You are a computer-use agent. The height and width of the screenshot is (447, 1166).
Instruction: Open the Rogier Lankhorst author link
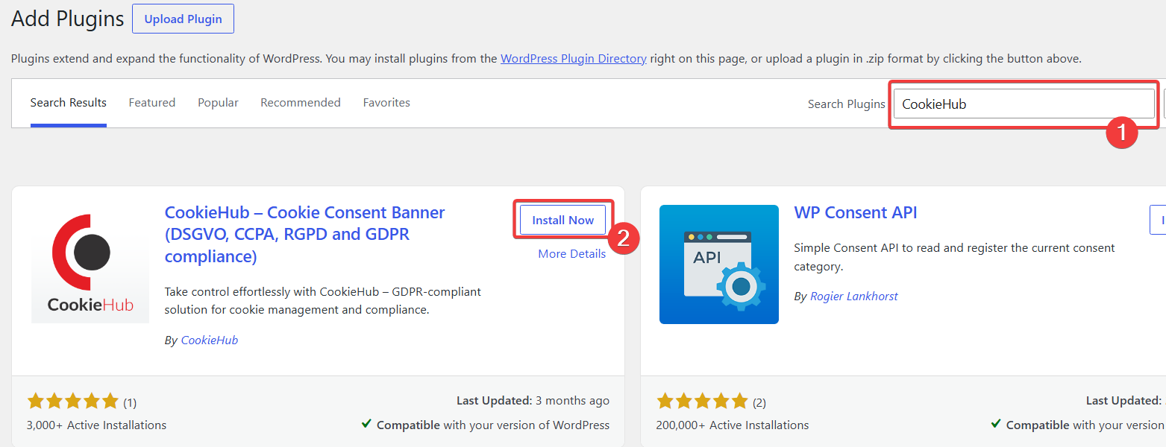tap(854, 296)
